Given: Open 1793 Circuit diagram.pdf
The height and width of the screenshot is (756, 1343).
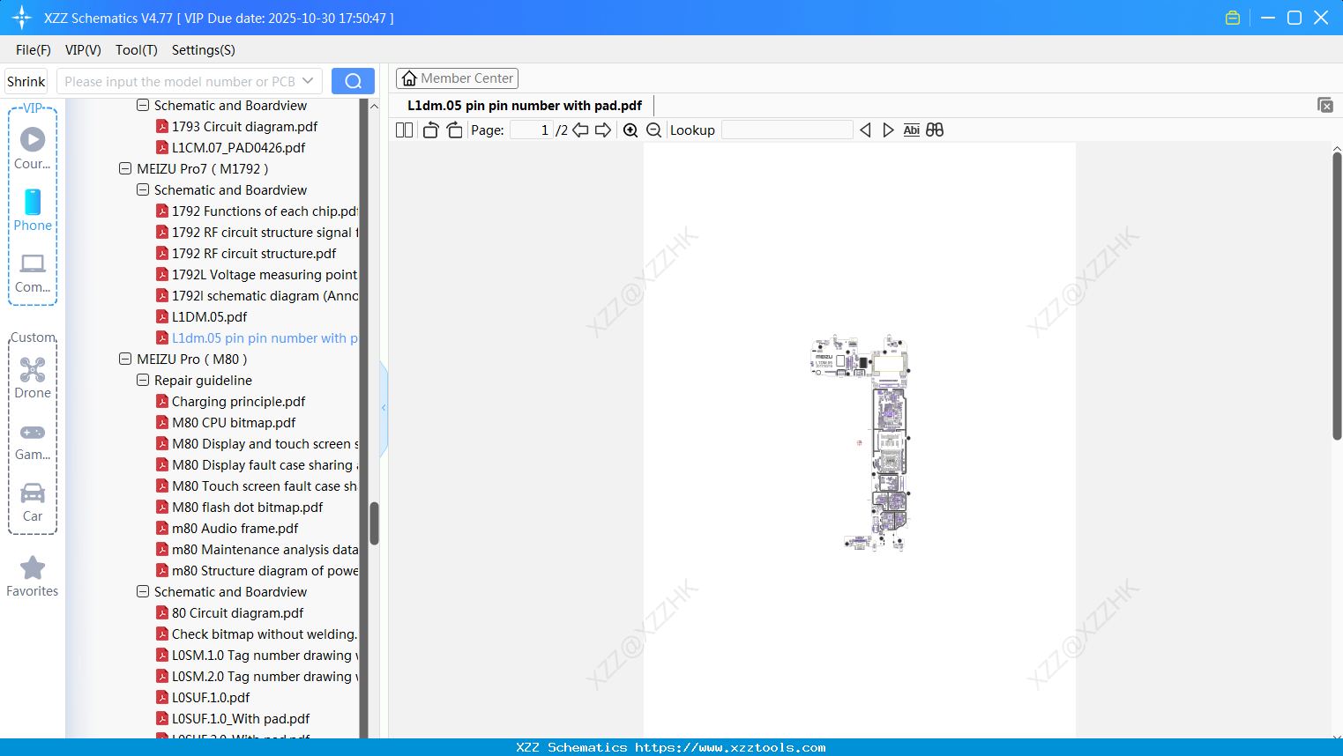Looking at the screenshot, I should tap(244, 126).
